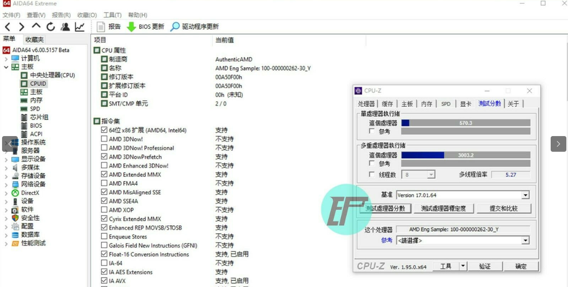568x287 pixels.
Task: Click the 验证 button in CPU-Z
Action: [485, 266]
